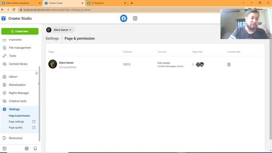Click the Monetisation dollar icon in the sidebar
This screenshot has width=272, height=153.
point(4,85)
